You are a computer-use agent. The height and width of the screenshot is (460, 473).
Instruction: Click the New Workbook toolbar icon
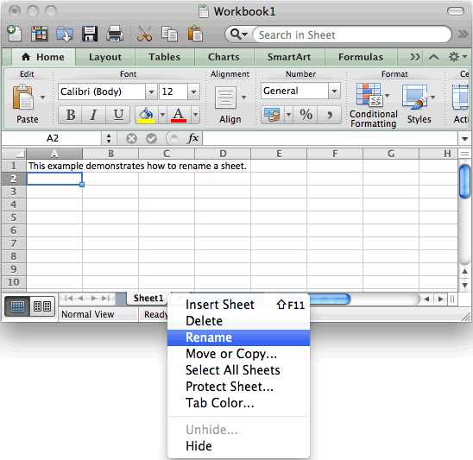14,33
